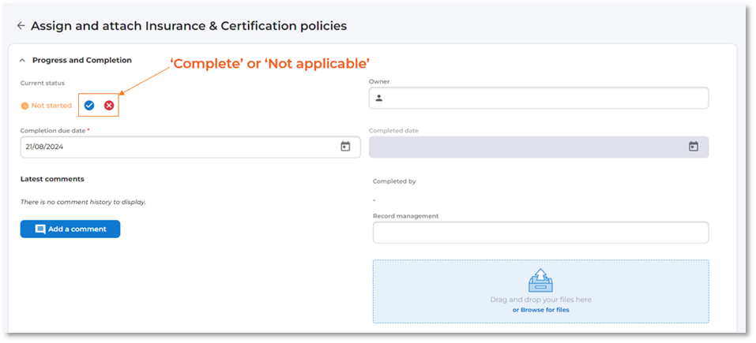Image resolution: width=756 pixels, height=343 pixels.
Task: Collapse the Progress and Completion section chevron
Action: coord(23,60)
